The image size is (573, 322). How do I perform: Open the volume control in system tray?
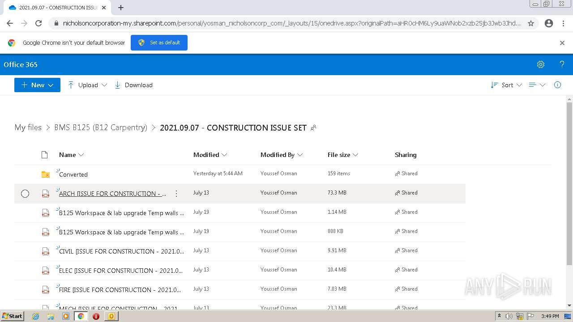coord(509,316)
